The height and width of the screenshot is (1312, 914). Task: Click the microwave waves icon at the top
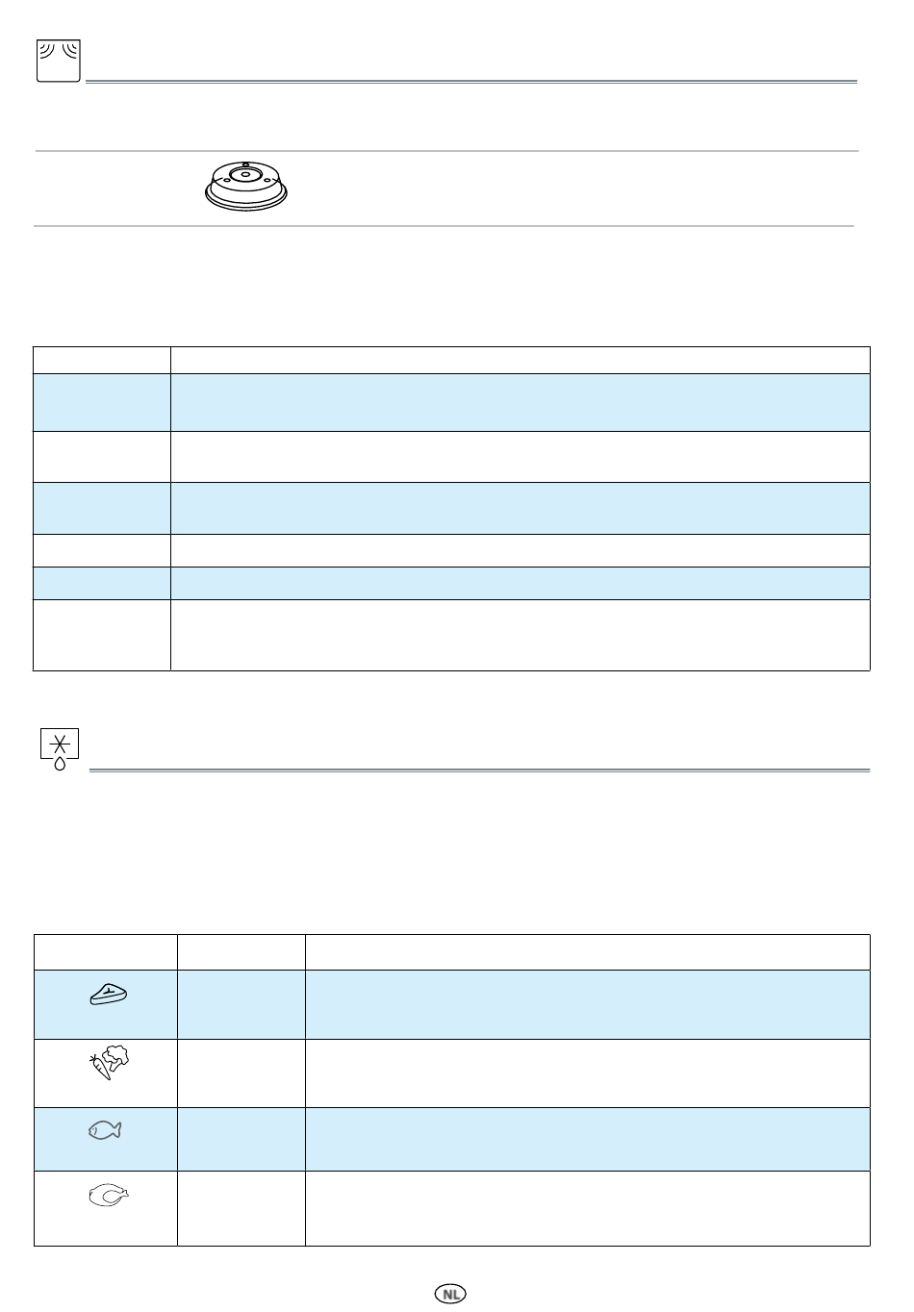pyautogui.click(x=59, y=61)
